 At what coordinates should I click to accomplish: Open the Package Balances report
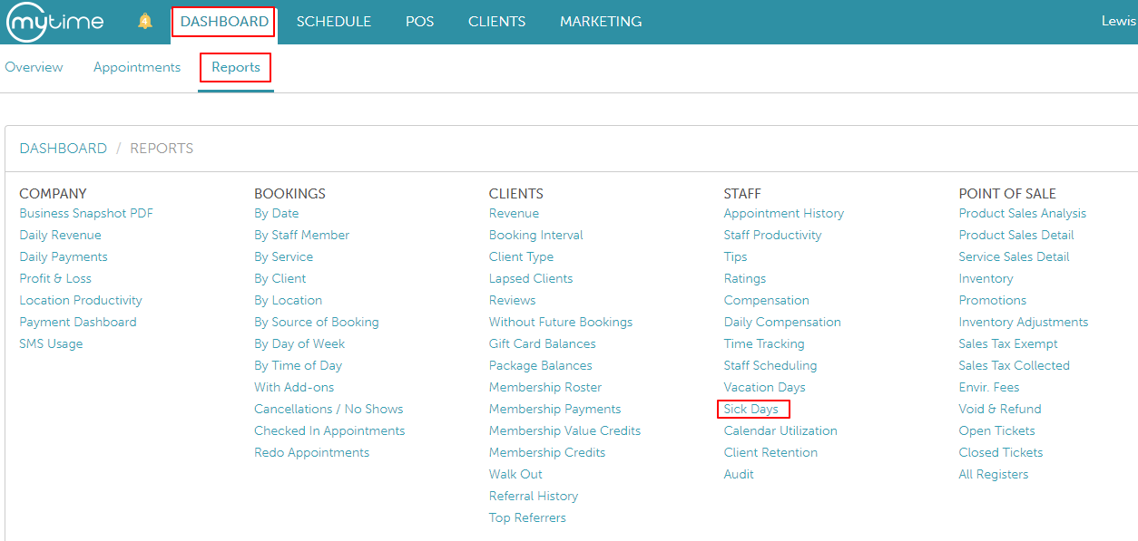click(540, 366)
